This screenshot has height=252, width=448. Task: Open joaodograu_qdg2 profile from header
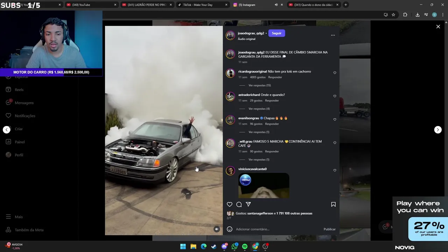(251, 33)
